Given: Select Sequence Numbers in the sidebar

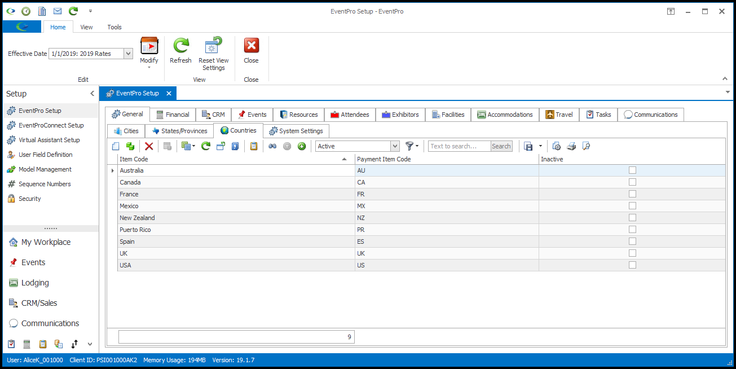Looking at the screenshot, I should point(45,184).
